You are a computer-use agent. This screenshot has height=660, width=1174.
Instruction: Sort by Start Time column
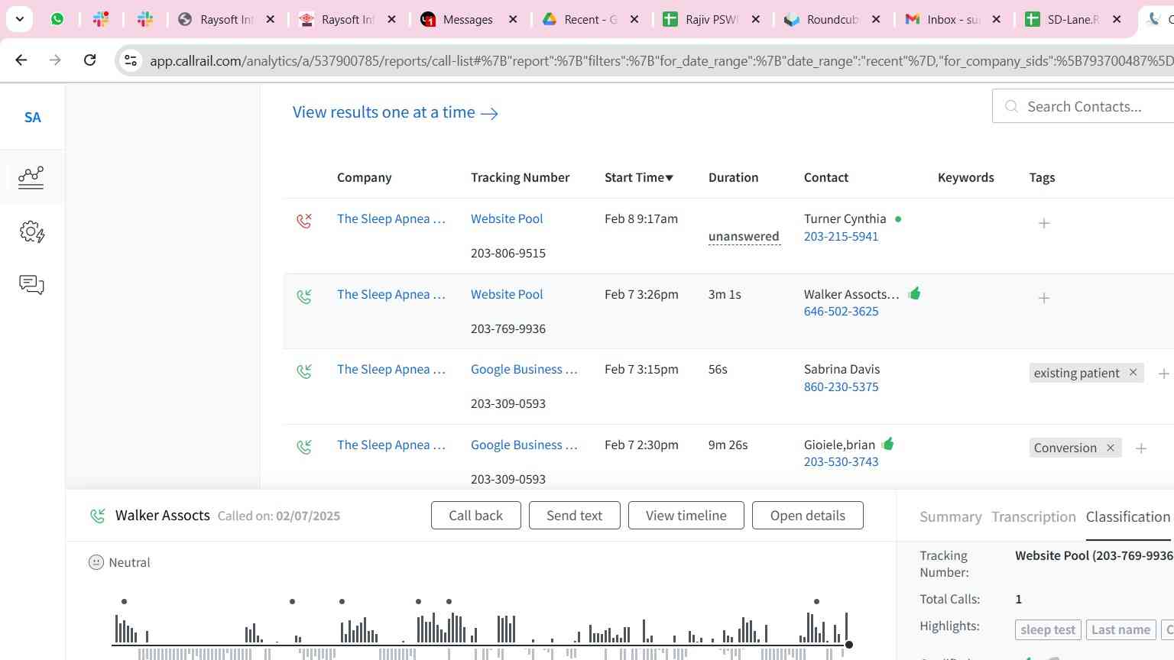(x=639, y=177)
